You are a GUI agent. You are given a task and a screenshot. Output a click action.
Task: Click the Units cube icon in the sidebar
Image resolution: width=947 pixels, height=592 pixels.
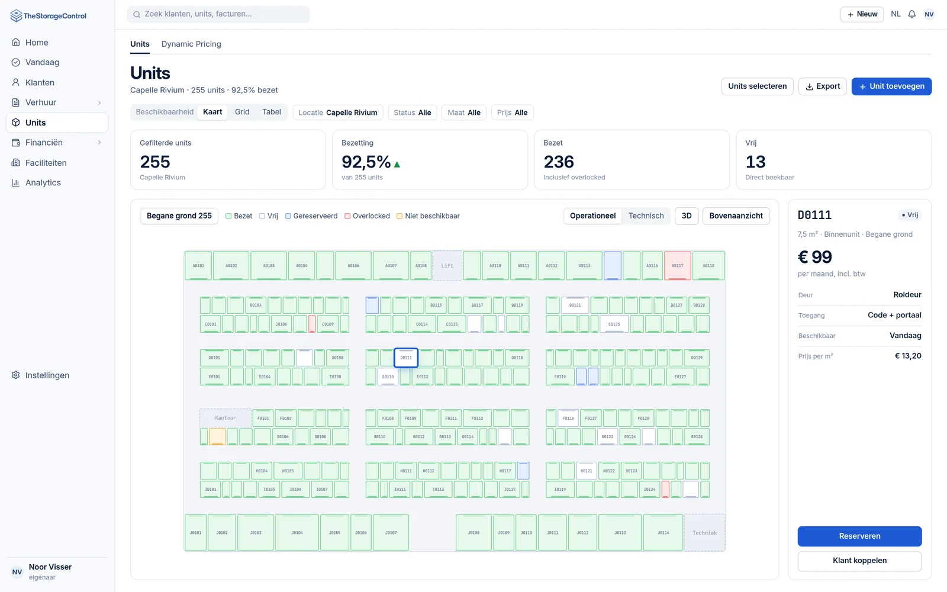coord(16,123)
